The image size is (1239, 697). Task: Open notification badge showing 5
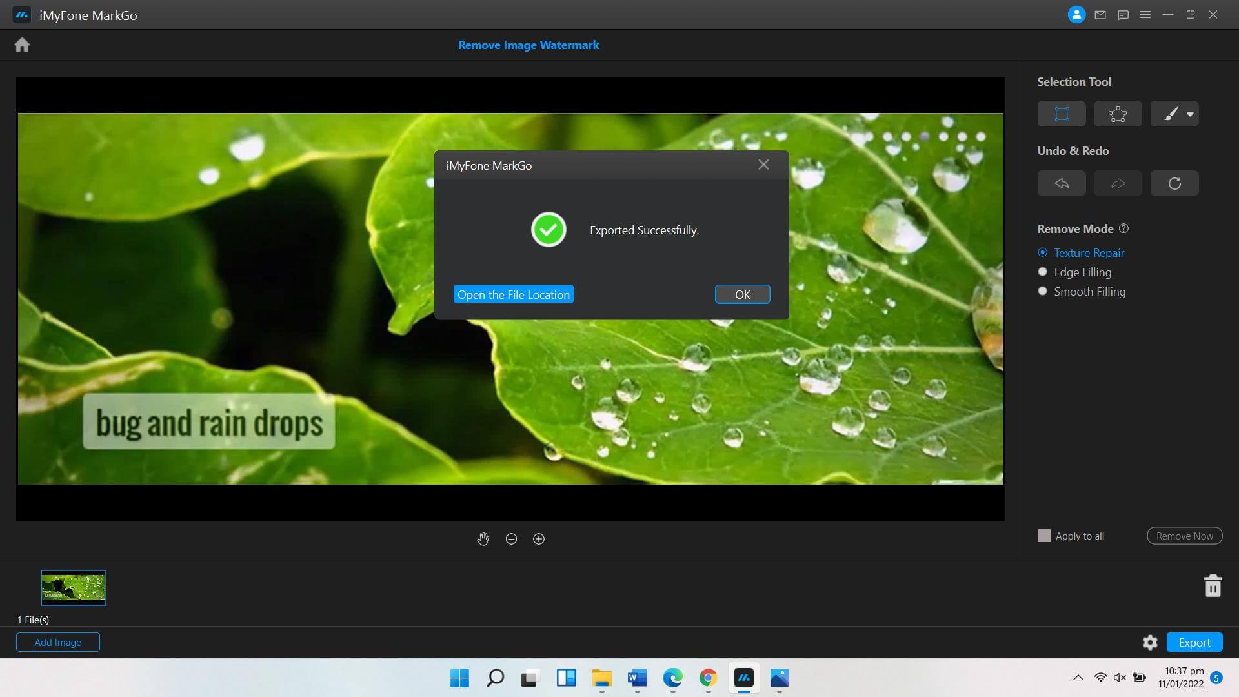[1216, 678]
